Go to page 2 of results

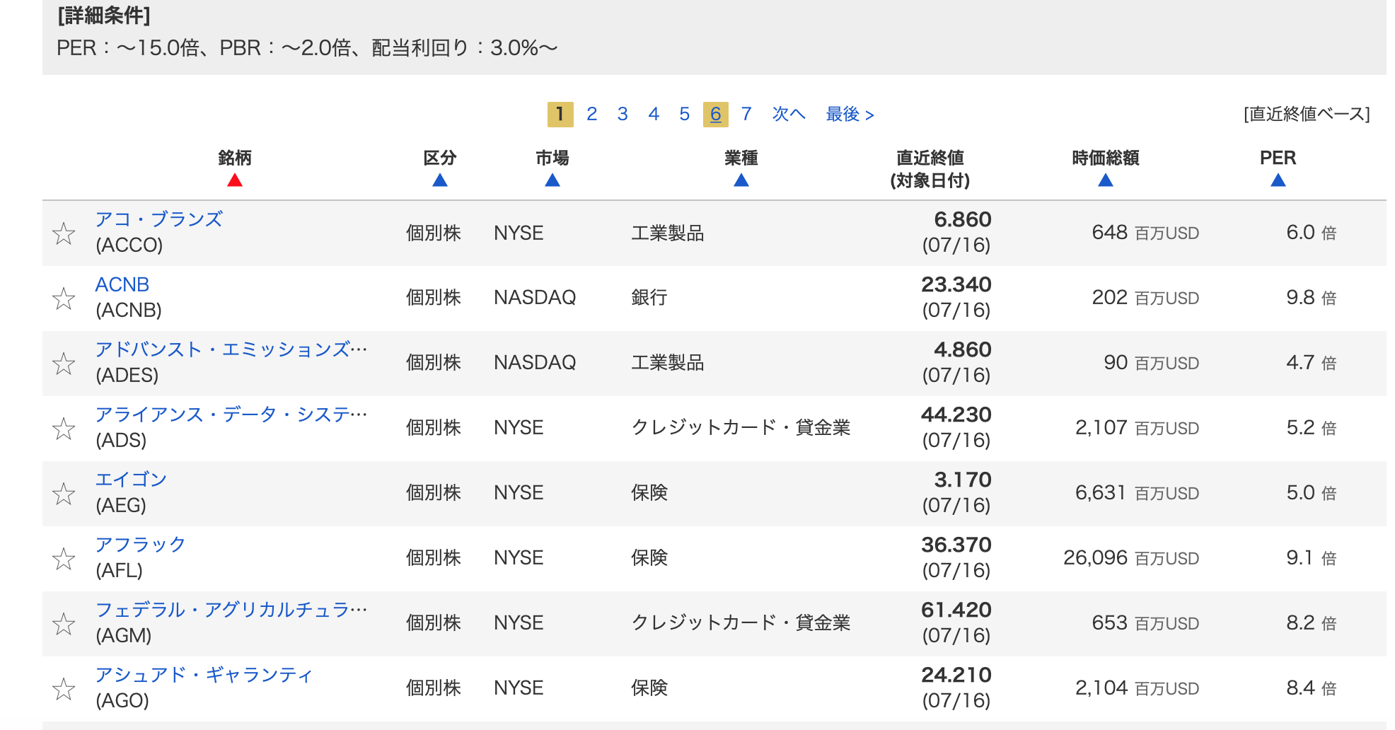click(x=592, y=114)
